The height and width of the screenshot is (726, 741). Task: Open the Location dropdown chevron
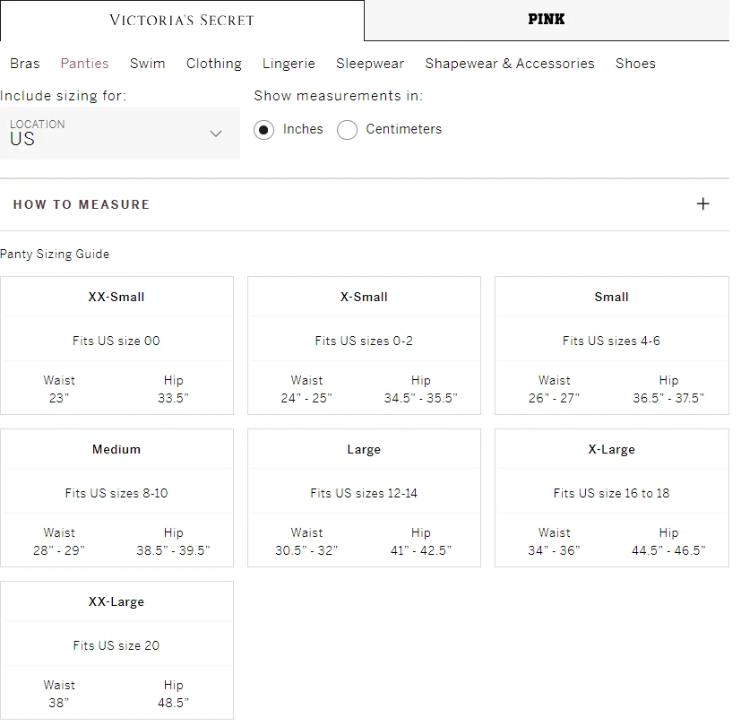[215, 134]
